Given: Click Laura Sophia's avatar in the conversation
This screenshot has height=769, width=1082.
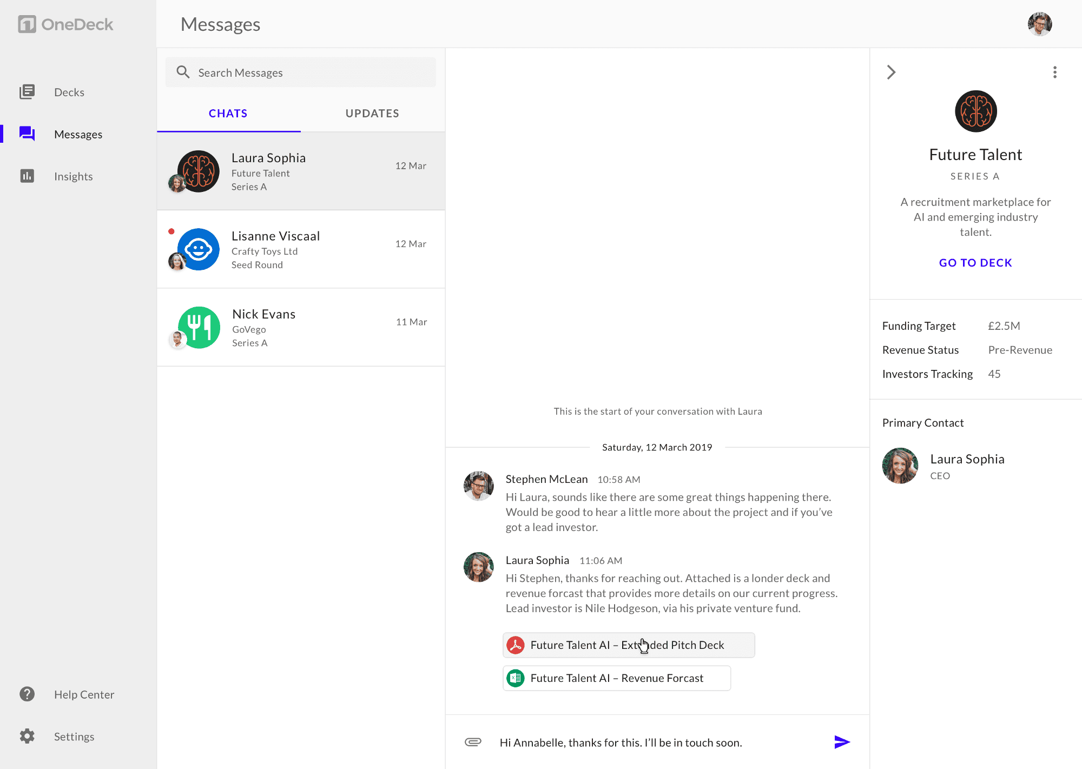Looking at the screenshot, I should (x=479, y=567).
